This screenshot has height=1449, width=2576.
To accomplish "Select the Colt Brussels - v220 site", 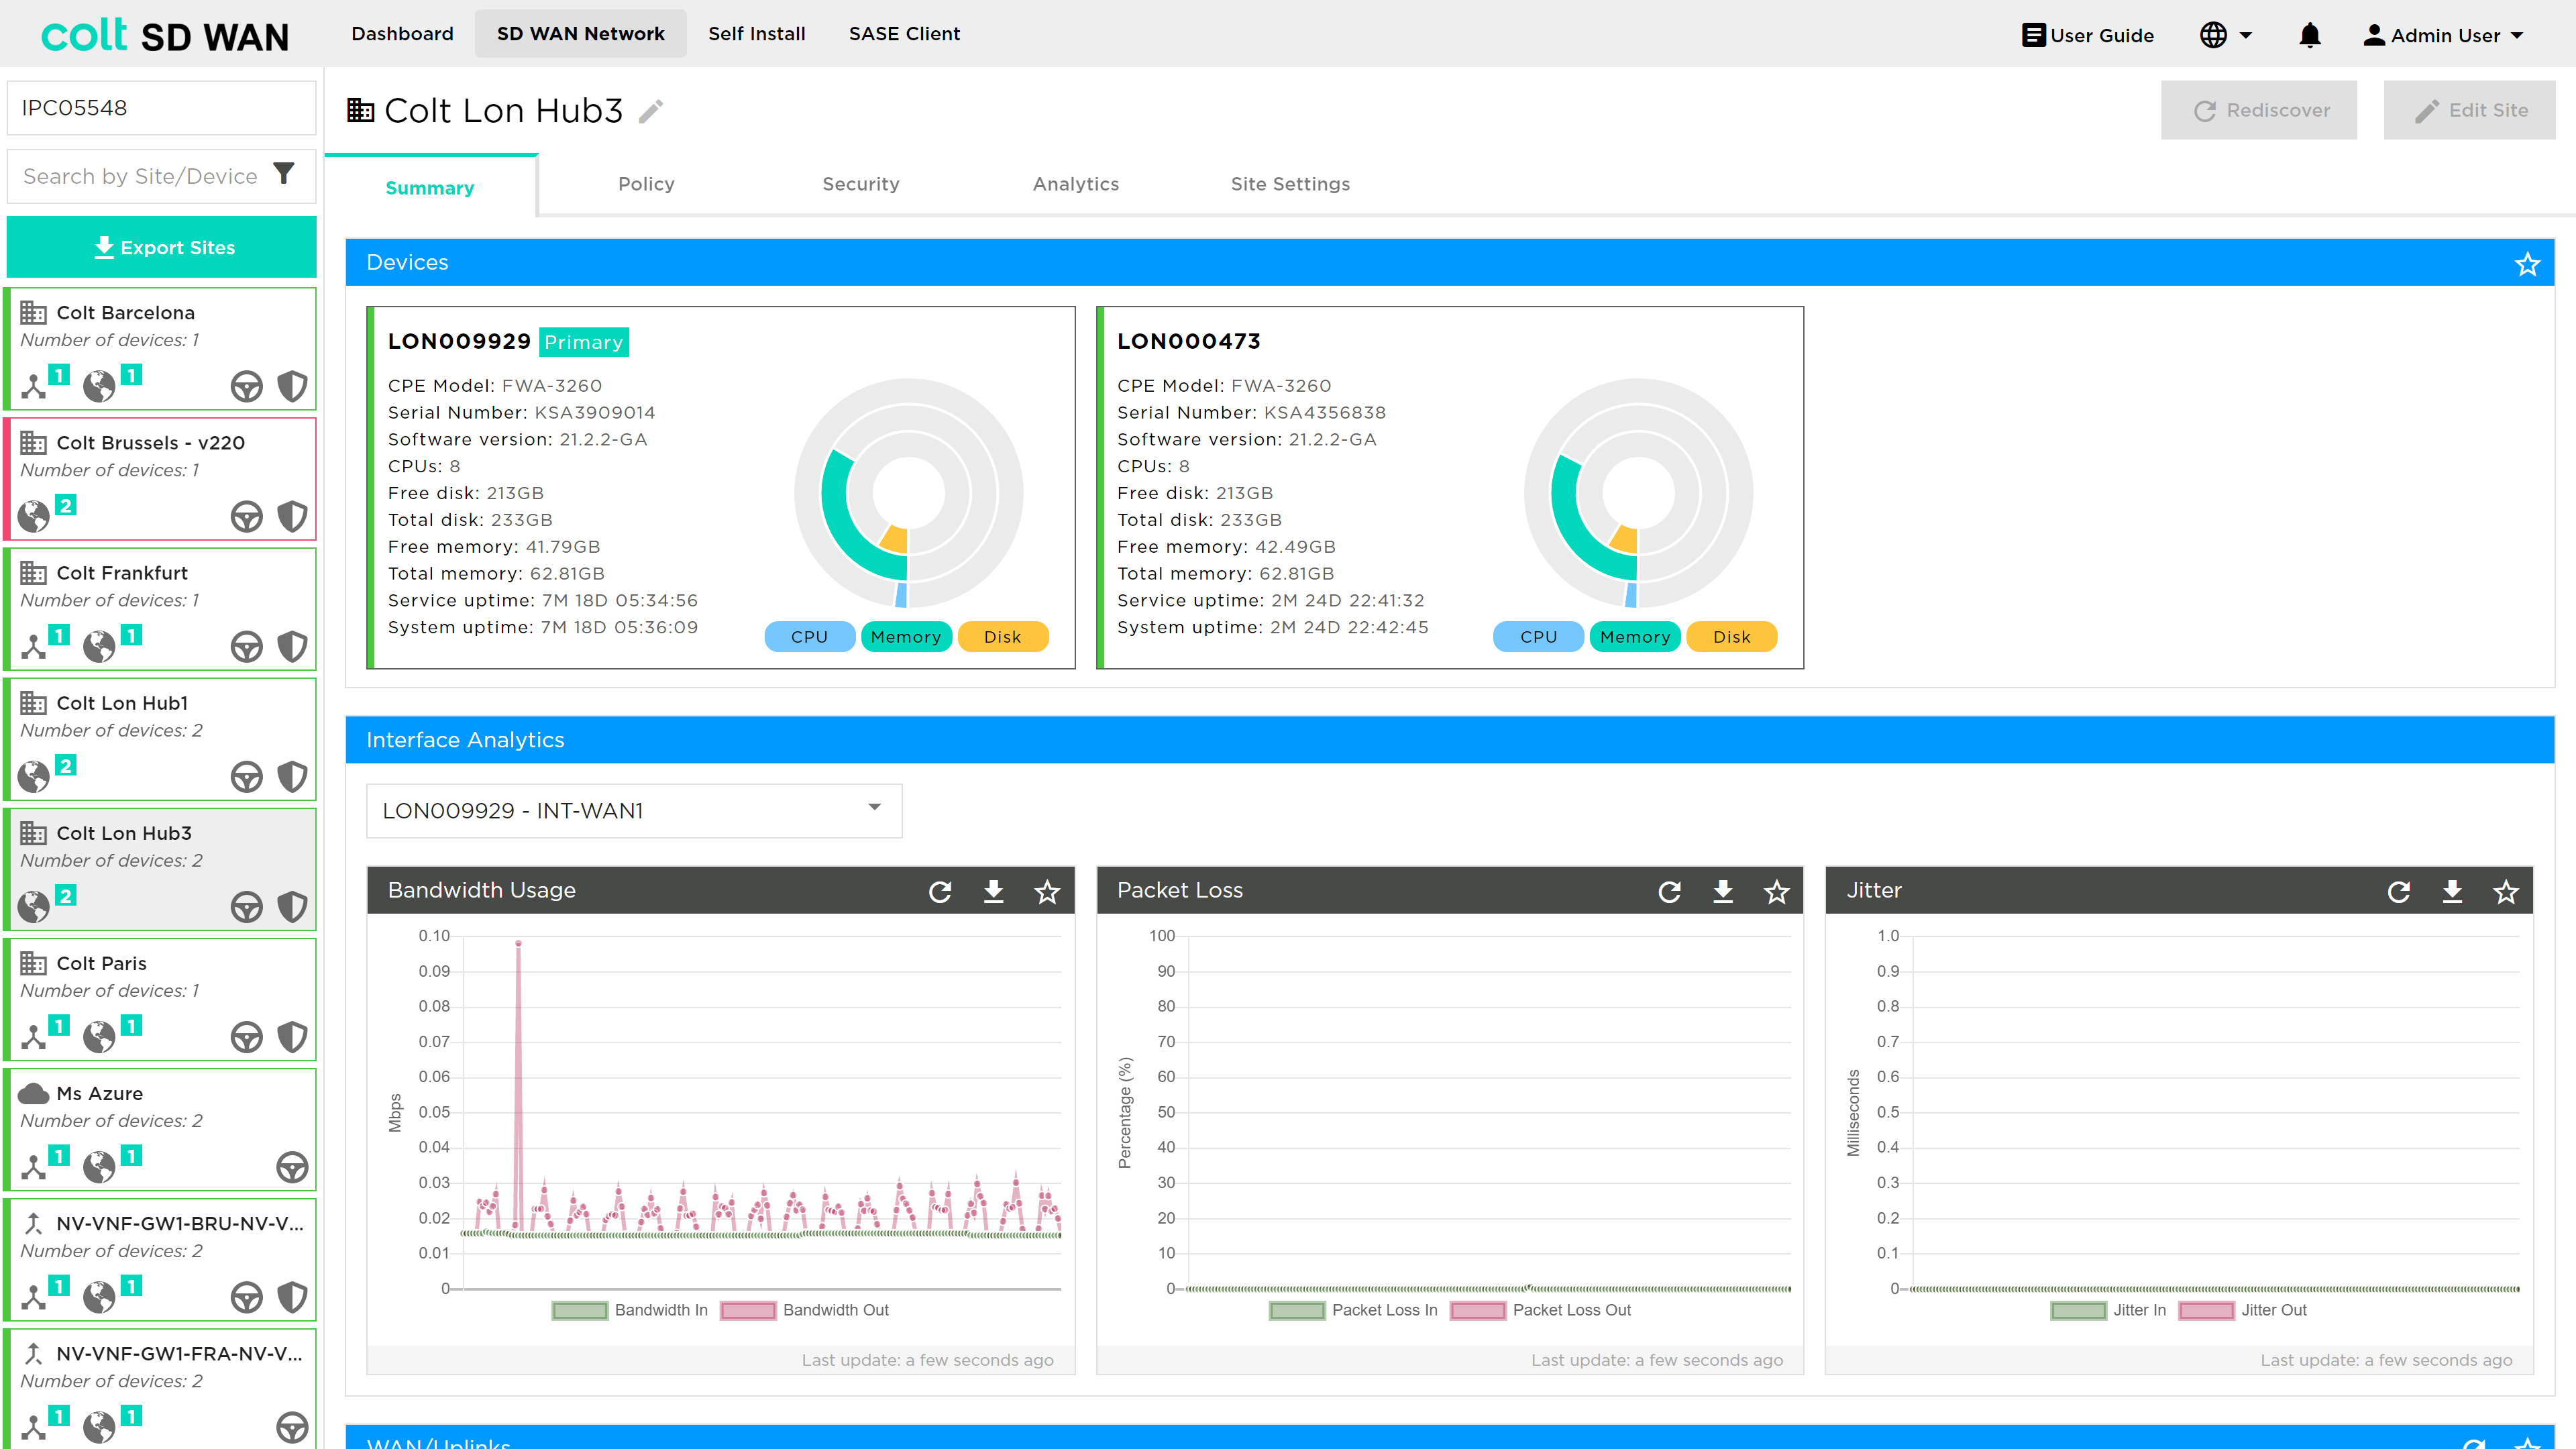I will click(x=162, y=478).
